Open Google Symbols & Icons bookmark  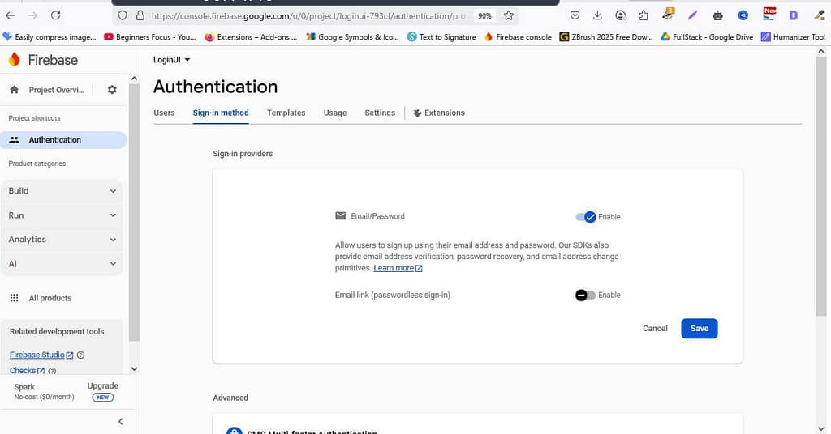pyautogui.click(x=352, y=37)
